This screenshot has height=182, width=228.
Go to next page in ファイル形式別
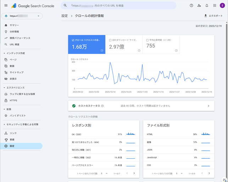tap(209, 173)
